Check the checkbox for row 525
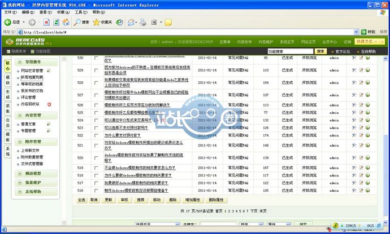Screen dimensions: 390x234 click(96, 113)
